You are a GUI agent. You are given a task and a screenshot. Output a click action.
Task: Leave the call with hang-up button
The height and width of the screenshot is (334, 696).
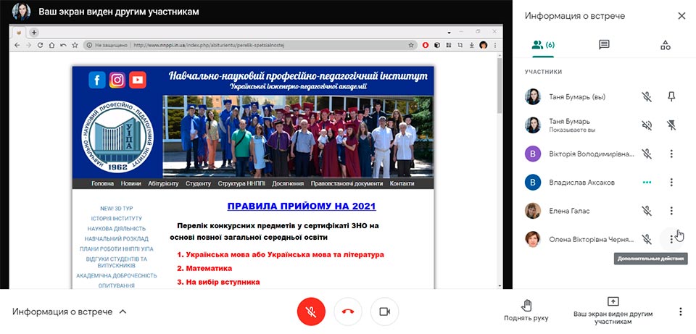point(347,312)
